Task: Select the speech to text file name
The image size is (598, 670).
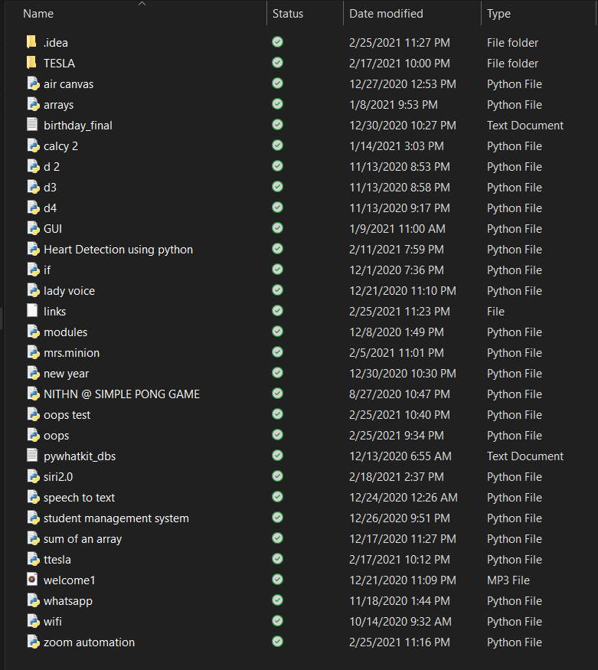Action: coord(79,498)
